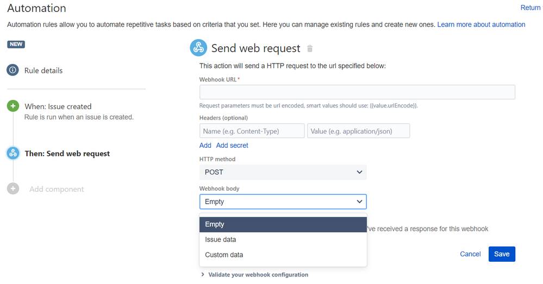Toggle the Webhook body dropdown
The width and height of the screenshot is (543, 284).
(x=283, y=201)
